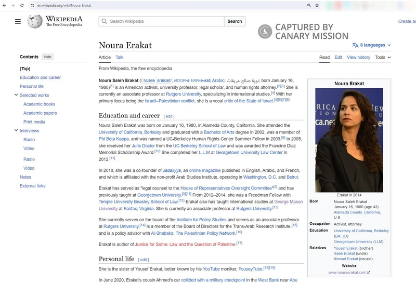The height and width of the screenshot is (283, 416).
Task: Go to Notes in contents
Action: 25,177
